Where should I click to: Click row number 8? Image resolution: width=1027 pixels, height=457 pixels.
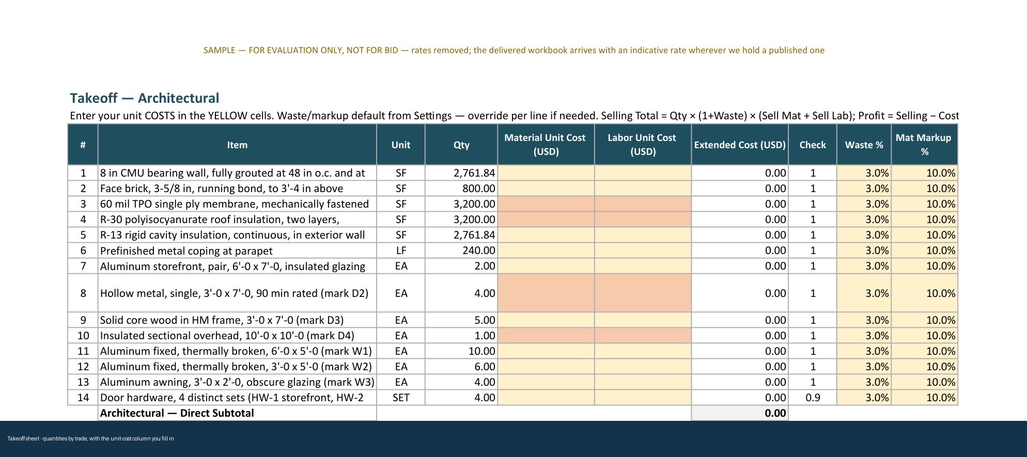click(x=83, y=293)
